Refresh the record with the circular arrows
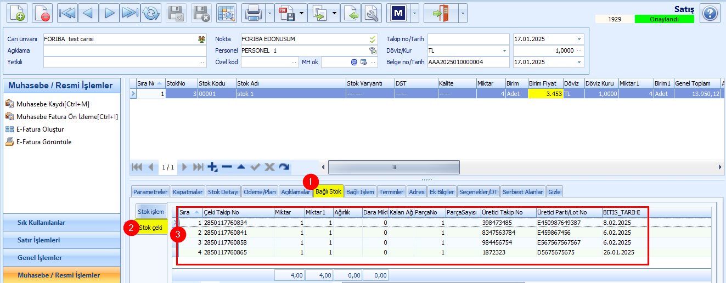 coord(150,12)
